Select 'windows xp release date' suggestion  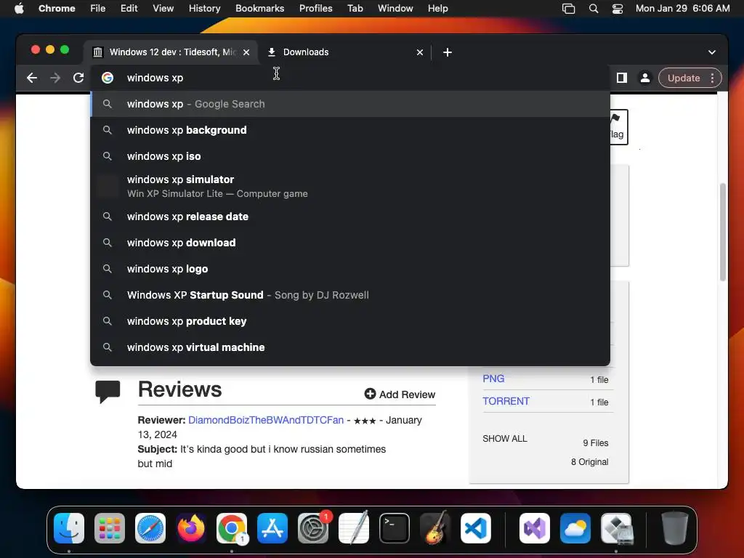(350, 217)
